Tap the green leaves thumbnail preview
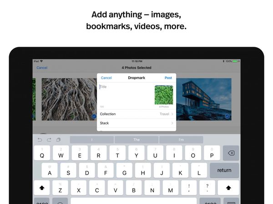The height and width of the screenshot is (204, 273). pyautogui.click(x=164, y=95)
